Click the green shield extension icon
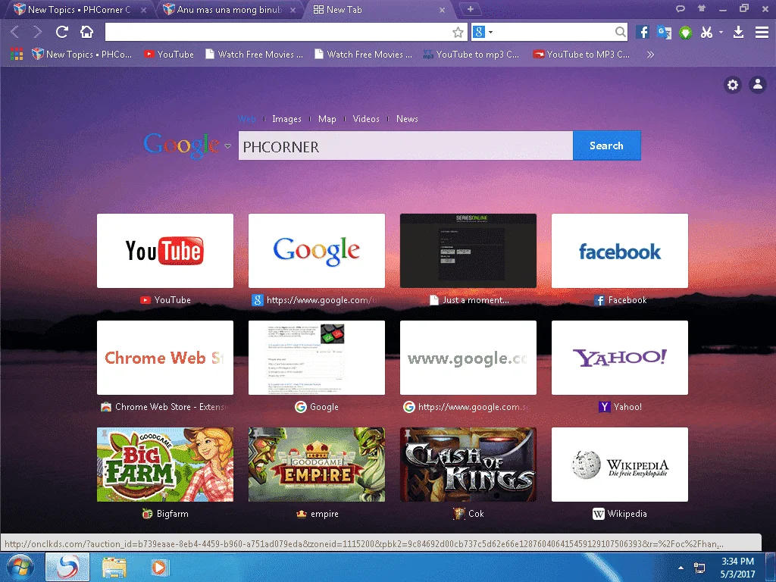This screenshot has height=582, width=776. [x=685, y=33]
